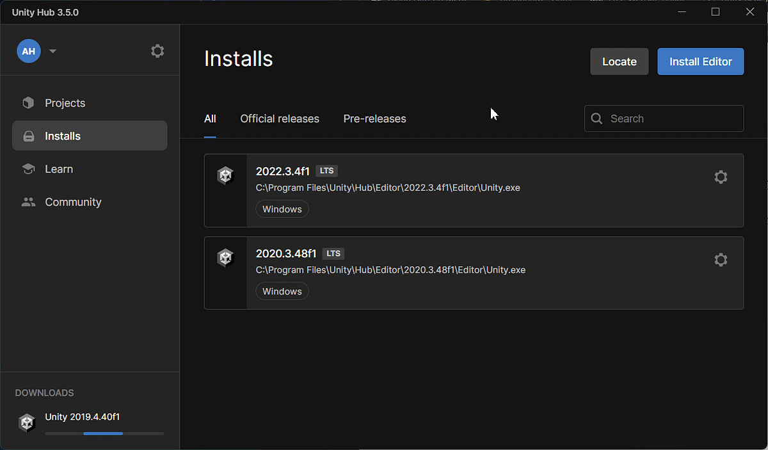This screenshot has width=768, height=450.
Task: Select the Windows tag on 2022.3.4f1
Action: pyautogui.click(x=282, y=209)
